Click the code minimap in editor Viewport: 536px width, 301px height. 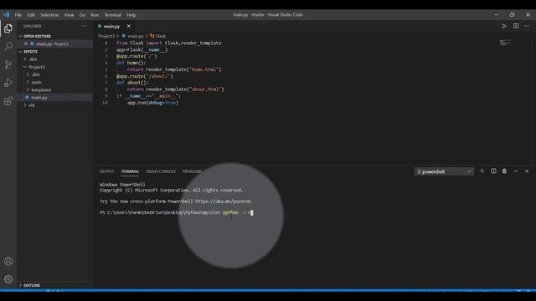[506, 43]
